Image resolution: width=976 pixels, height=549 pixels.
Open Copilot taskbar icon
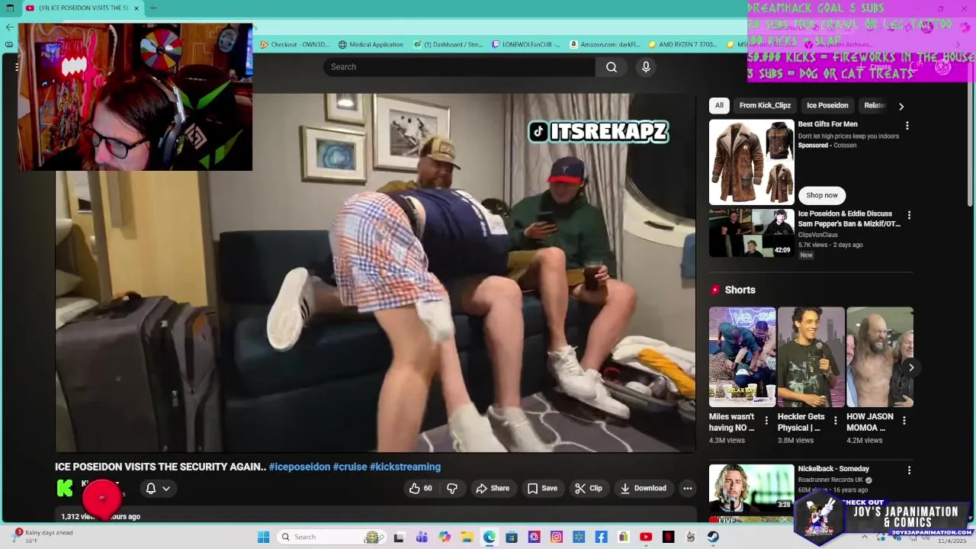coord(445,537)
